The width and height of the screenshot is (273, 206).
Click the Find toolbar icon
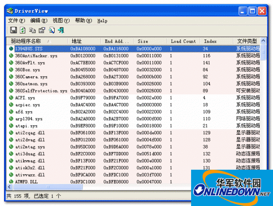(52, 30)
